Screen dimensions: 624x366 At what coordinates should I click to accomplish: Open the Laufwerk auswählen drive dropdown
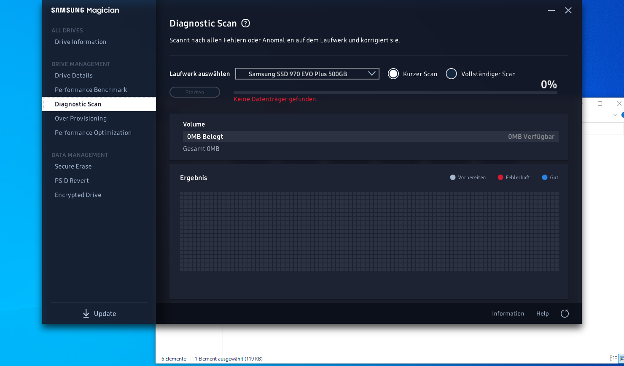pyautogui.click(x=307, y=74)
